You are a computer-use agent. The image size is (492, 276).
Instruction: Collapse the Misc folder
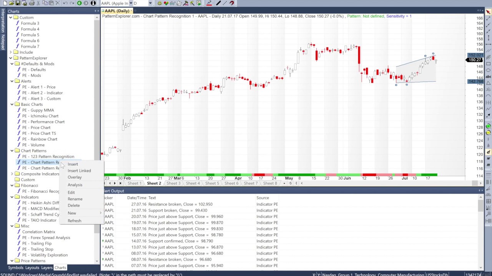click(x=12, y=226)
